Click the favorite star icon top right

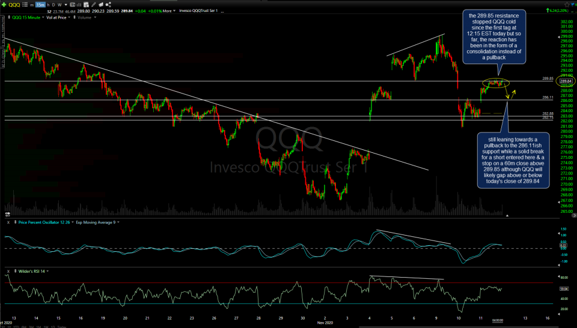coord(568,4)
